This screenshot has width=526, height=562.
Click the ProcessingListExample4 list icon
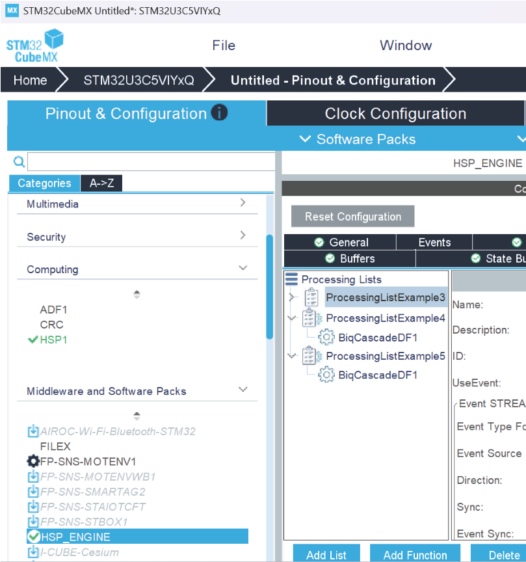[311, 317]
